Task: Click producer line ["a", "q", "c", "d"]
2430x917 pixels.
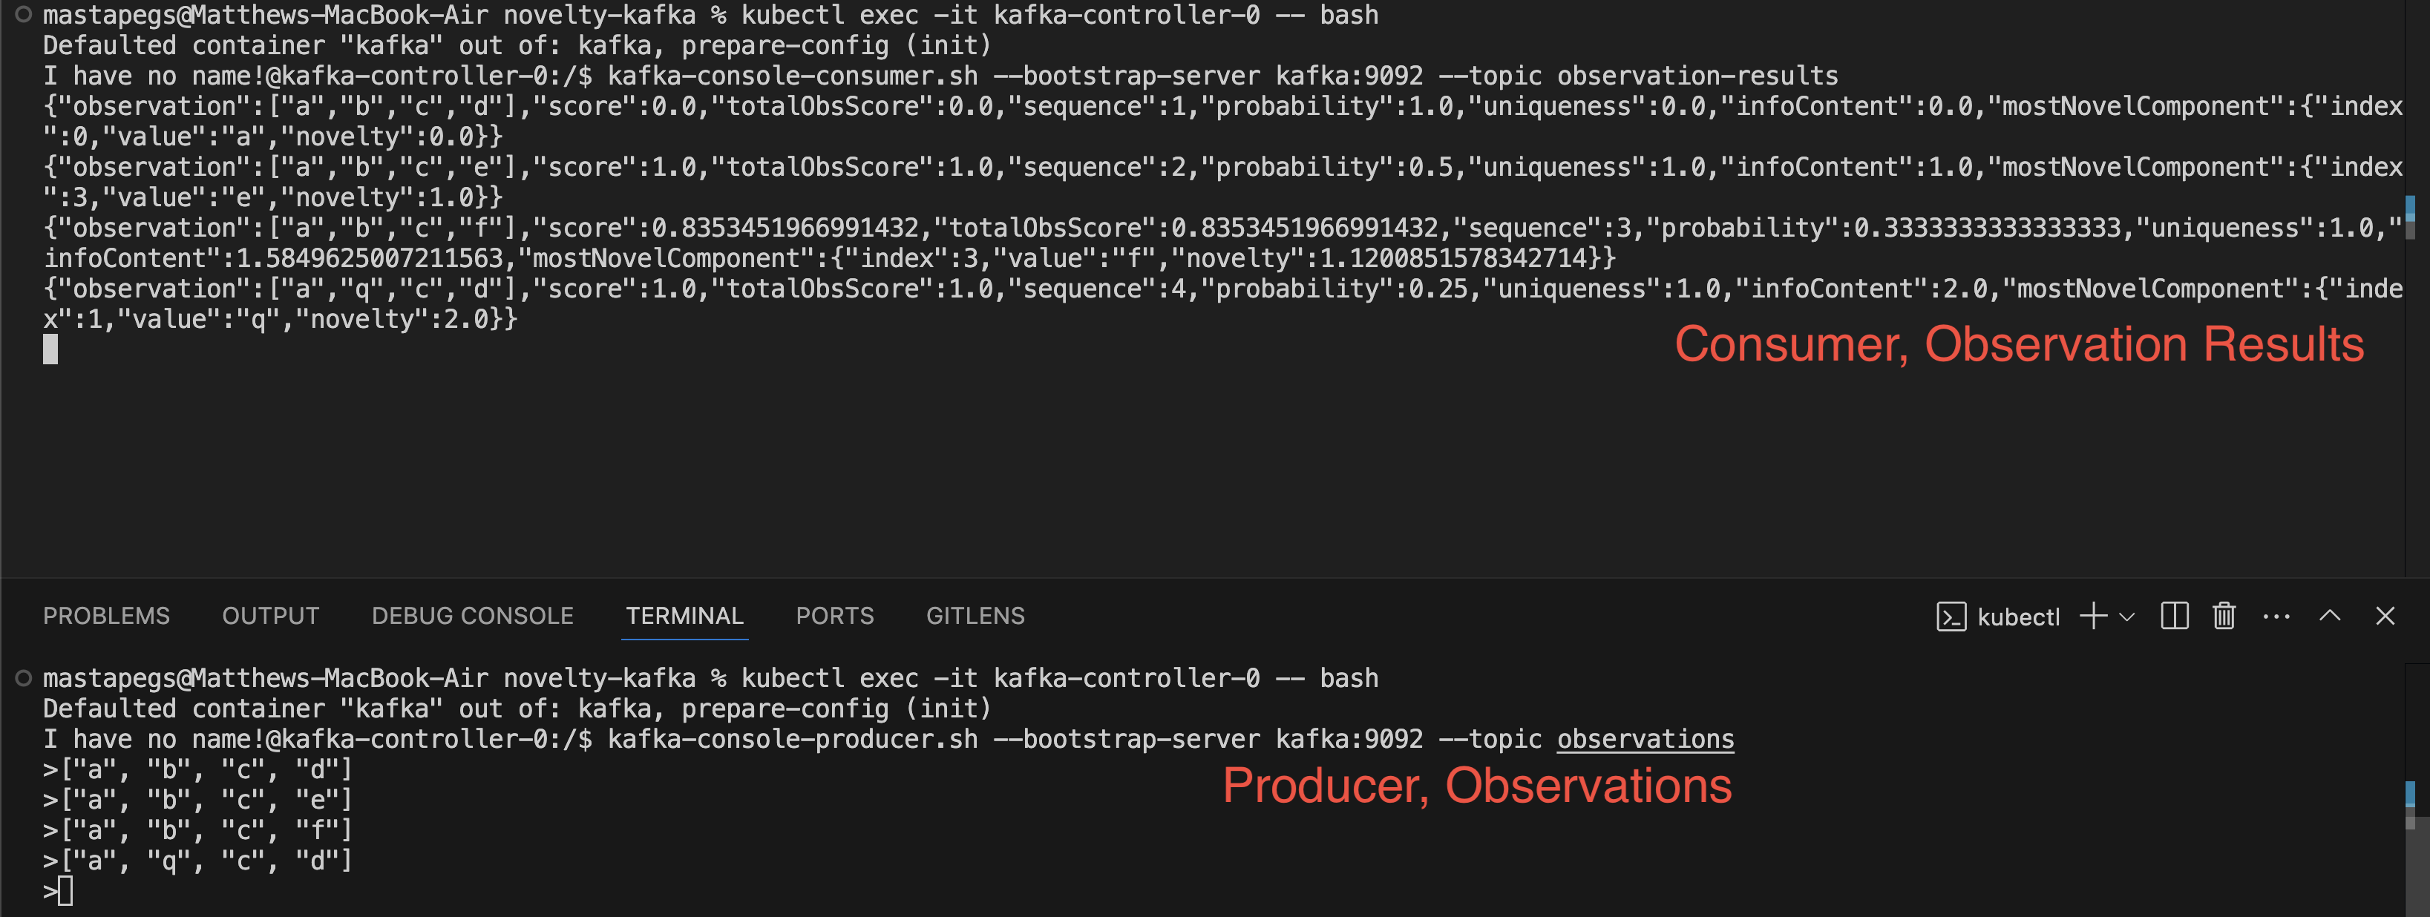Action: 206,859
